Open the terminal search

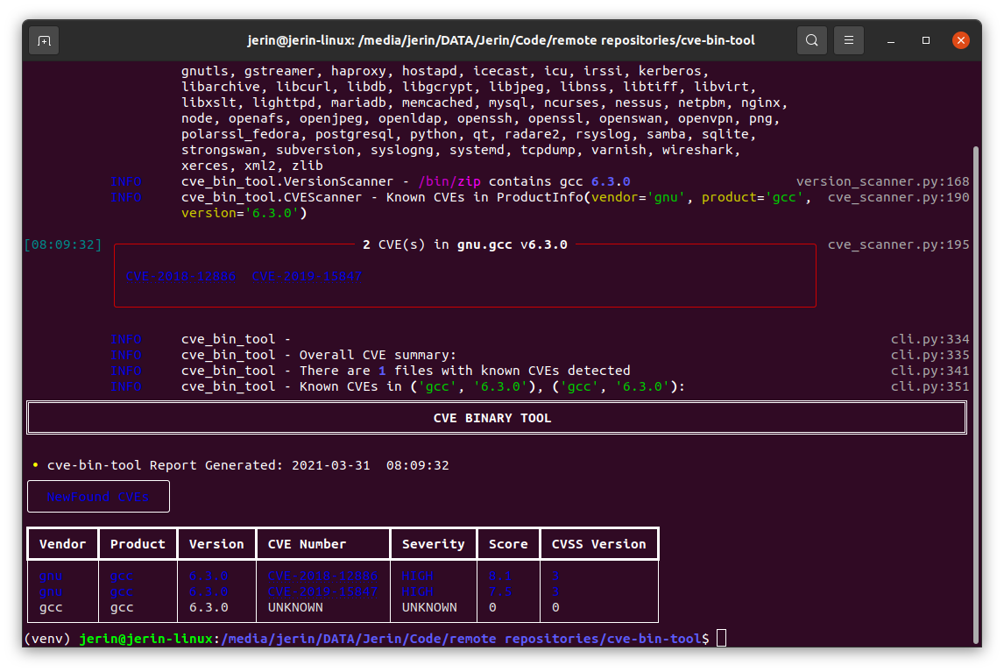click(x=811, y=40)
